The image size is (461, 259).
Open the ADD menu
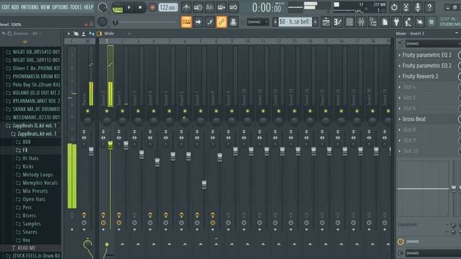point(15,7)
